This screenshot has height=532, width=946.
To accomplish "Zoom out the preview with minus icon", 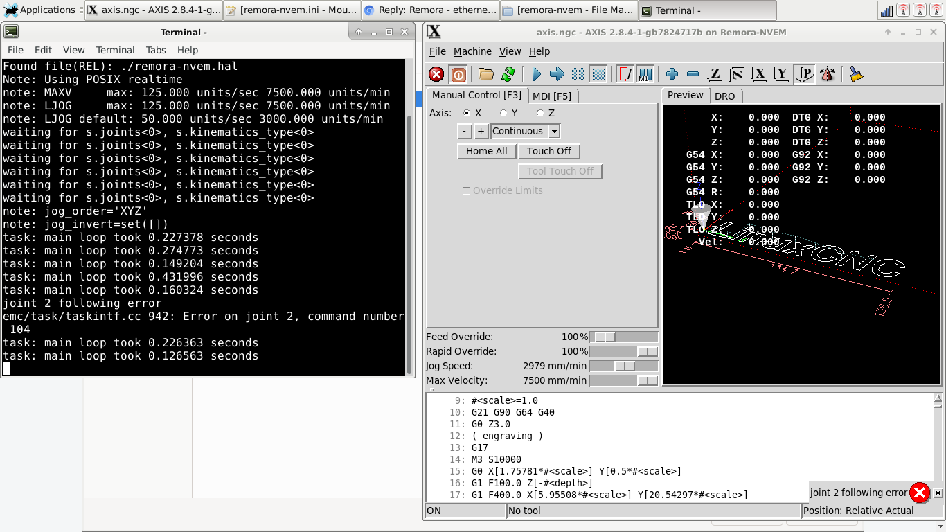I will click(x=693, y=74).
